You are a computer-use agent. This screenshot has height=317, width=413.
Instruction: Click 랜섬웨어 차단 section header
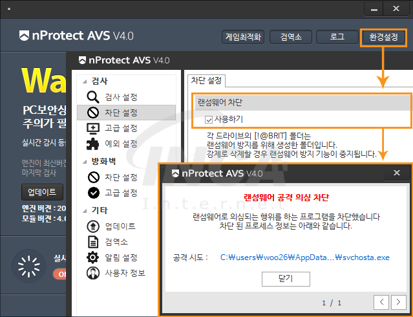point(302,103)
